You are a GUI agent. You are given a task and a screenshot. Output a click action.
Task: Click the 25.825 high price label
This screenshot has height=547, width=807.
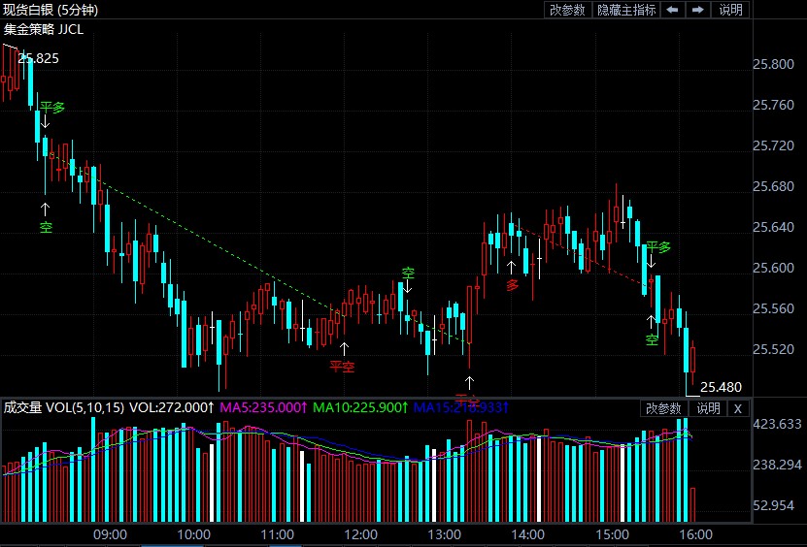(x=40, y=58)
